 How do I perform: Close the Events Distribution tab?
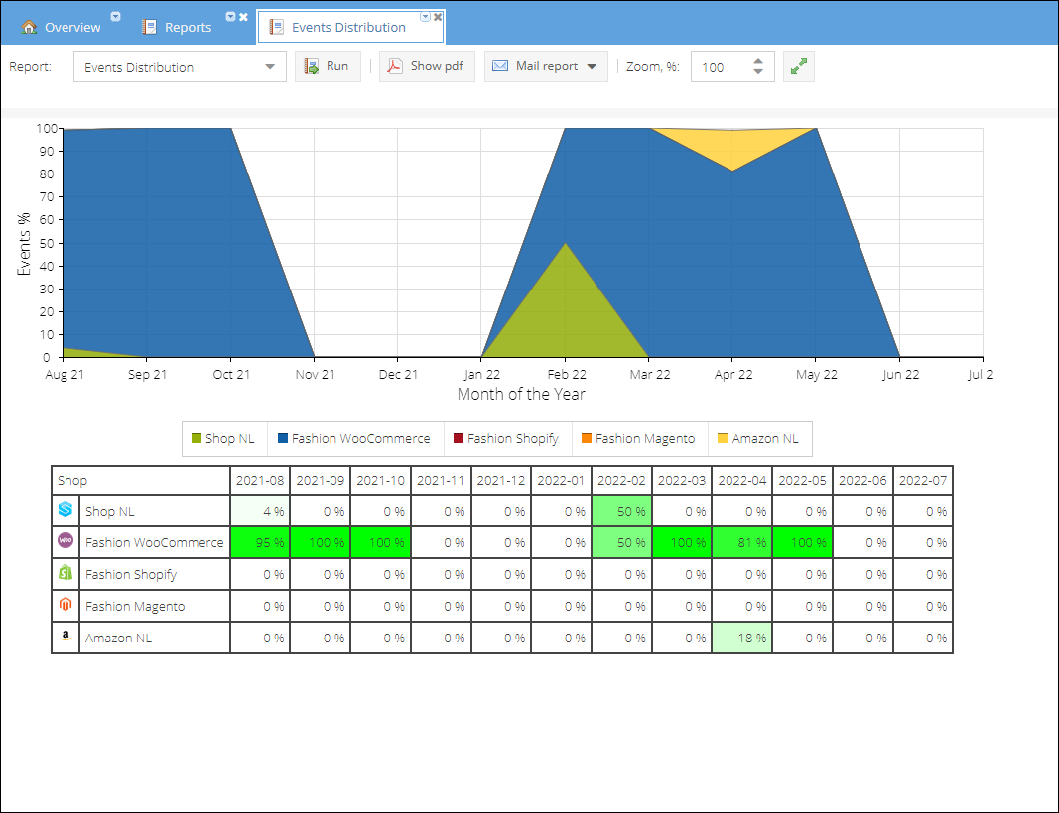(438, 17)
